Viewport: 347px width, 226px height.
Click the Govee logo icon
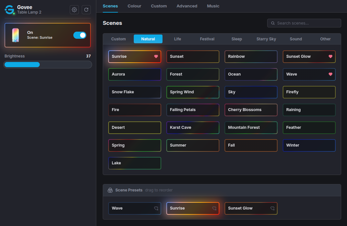(x=10, y=10)
